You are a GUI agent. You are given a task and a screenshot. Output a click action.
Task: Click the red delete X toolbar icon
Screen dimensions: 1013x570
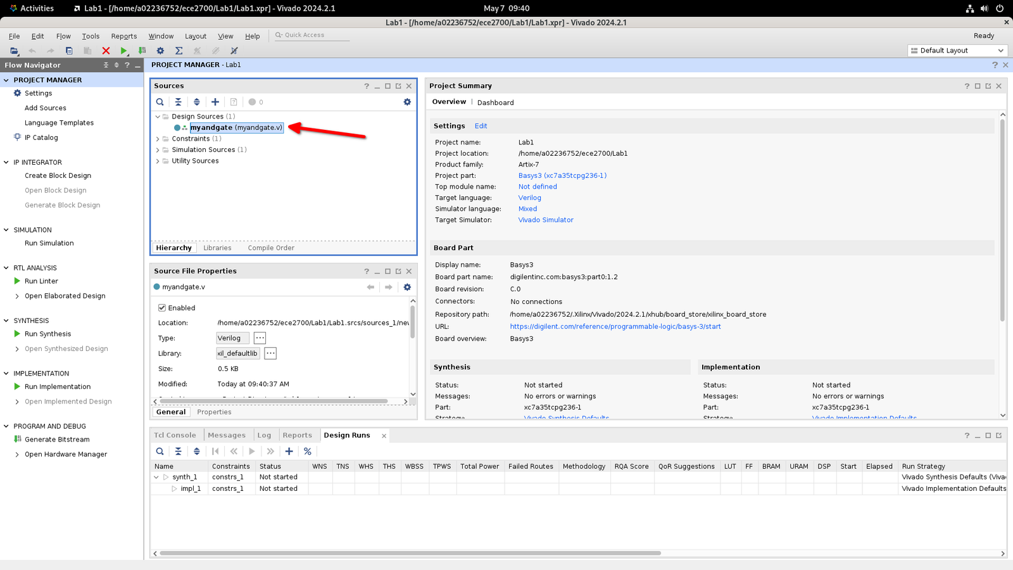click(106, 51)
